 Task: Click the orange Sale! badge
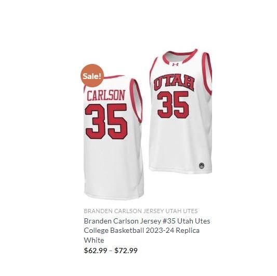pos(92,75)
